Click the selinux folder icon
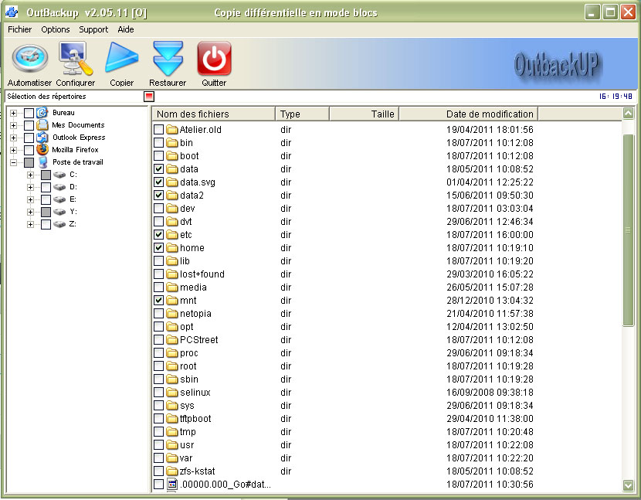 (172, 393)
